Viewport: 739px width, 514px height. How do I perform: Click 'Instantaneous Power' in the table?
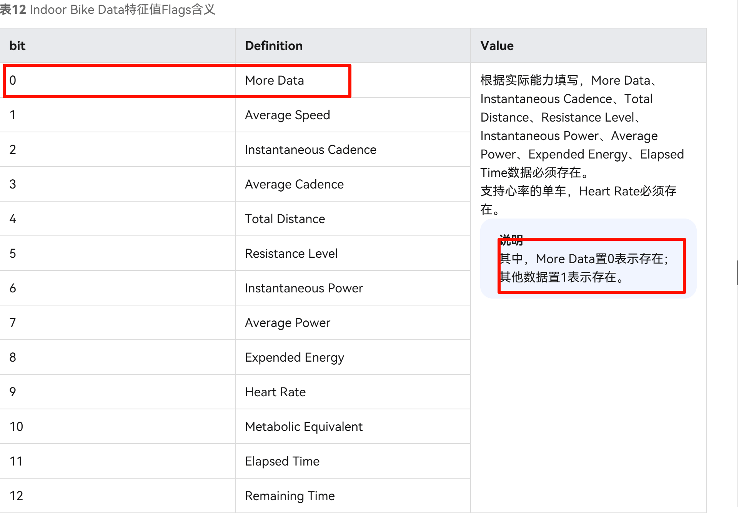[x=304, y=288]
